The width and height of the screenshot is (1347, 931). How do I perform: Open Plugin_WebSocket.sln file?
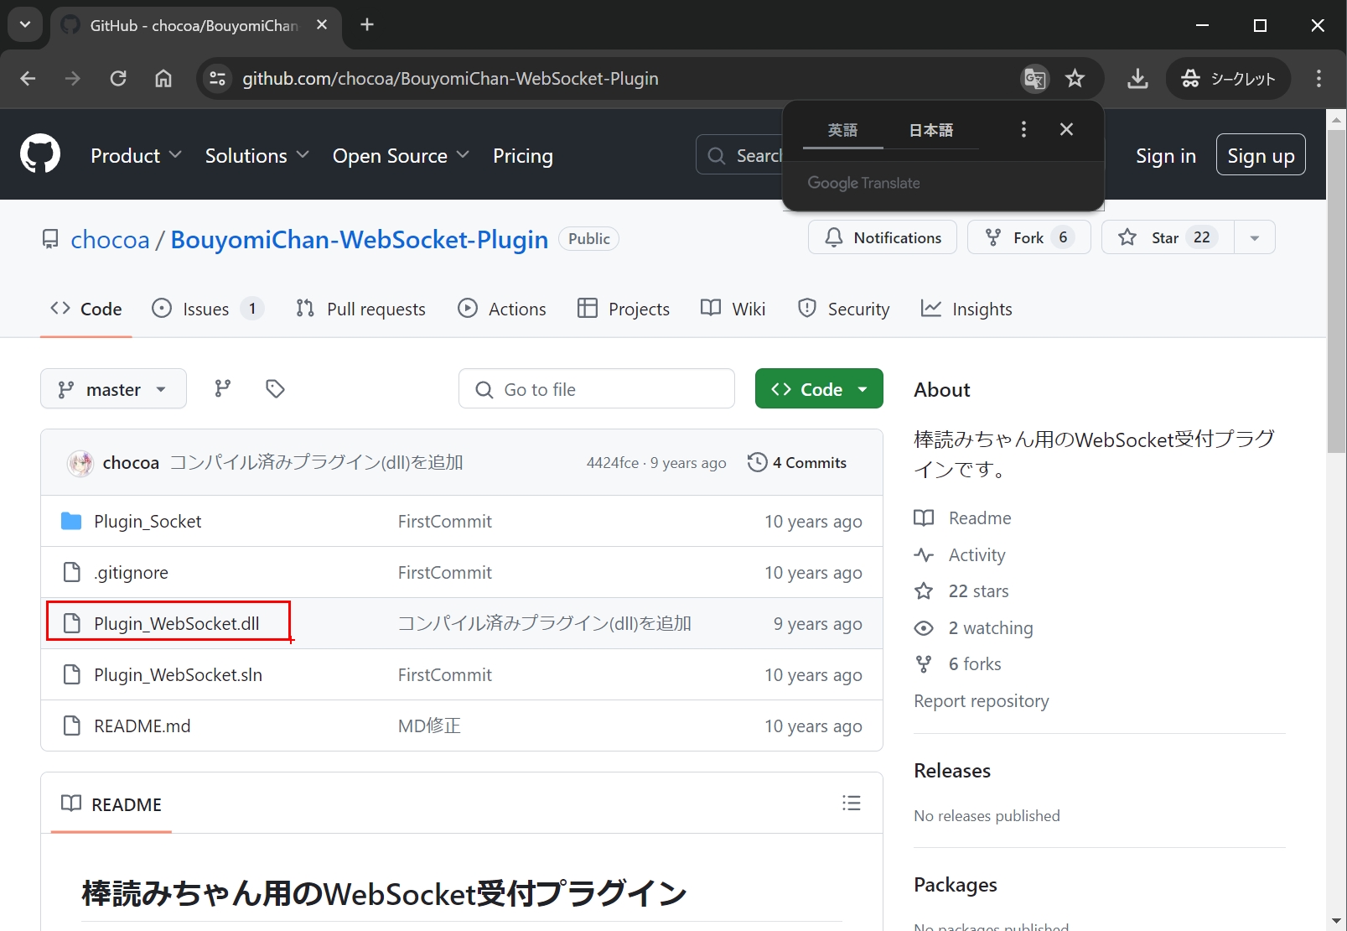coord(178,675)
